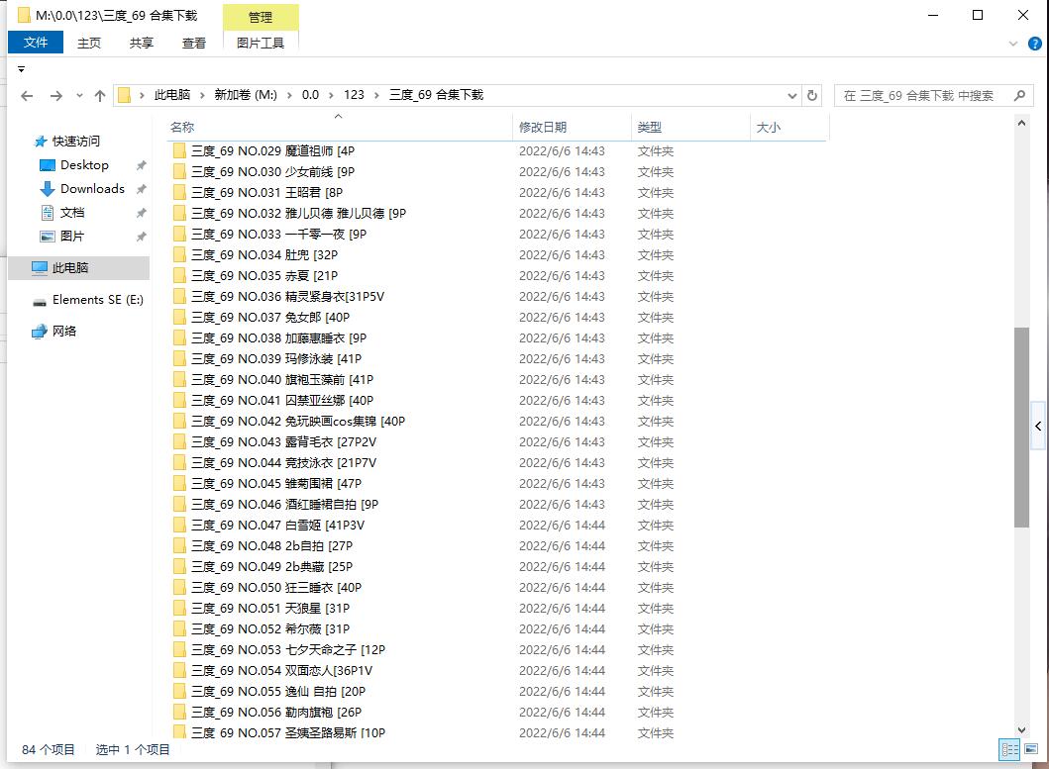
Task: Select folder icon for NO.037 兔女郎
Action: click(179, 317)
